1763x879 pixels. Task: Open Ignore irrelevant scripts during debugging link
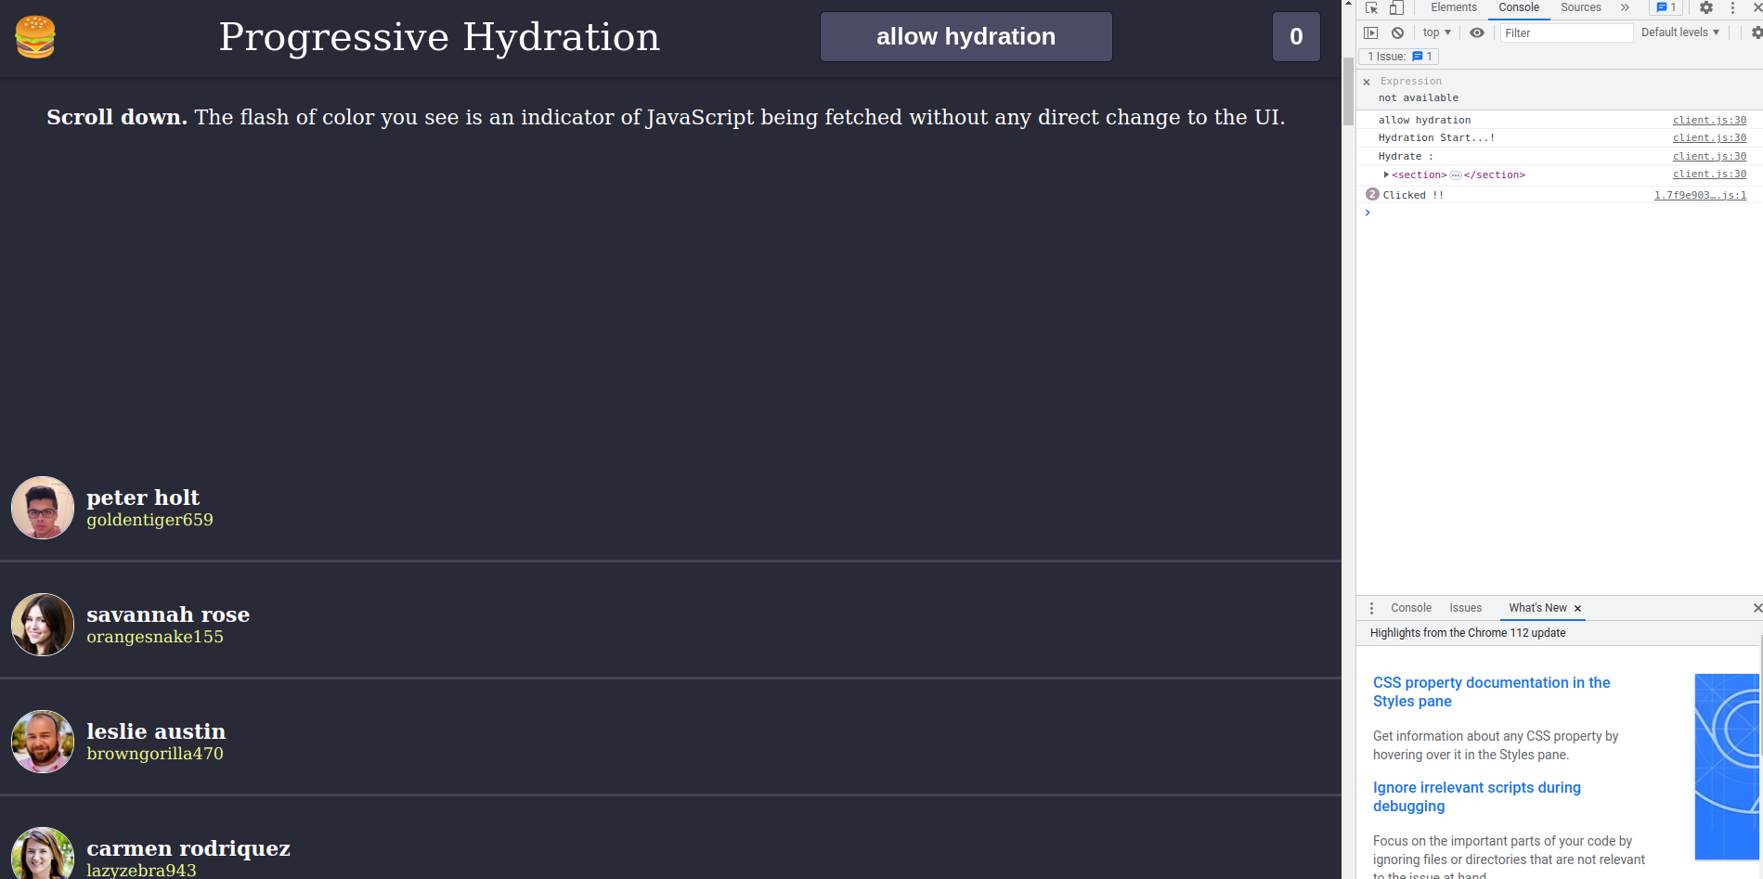coord(1476,796)
